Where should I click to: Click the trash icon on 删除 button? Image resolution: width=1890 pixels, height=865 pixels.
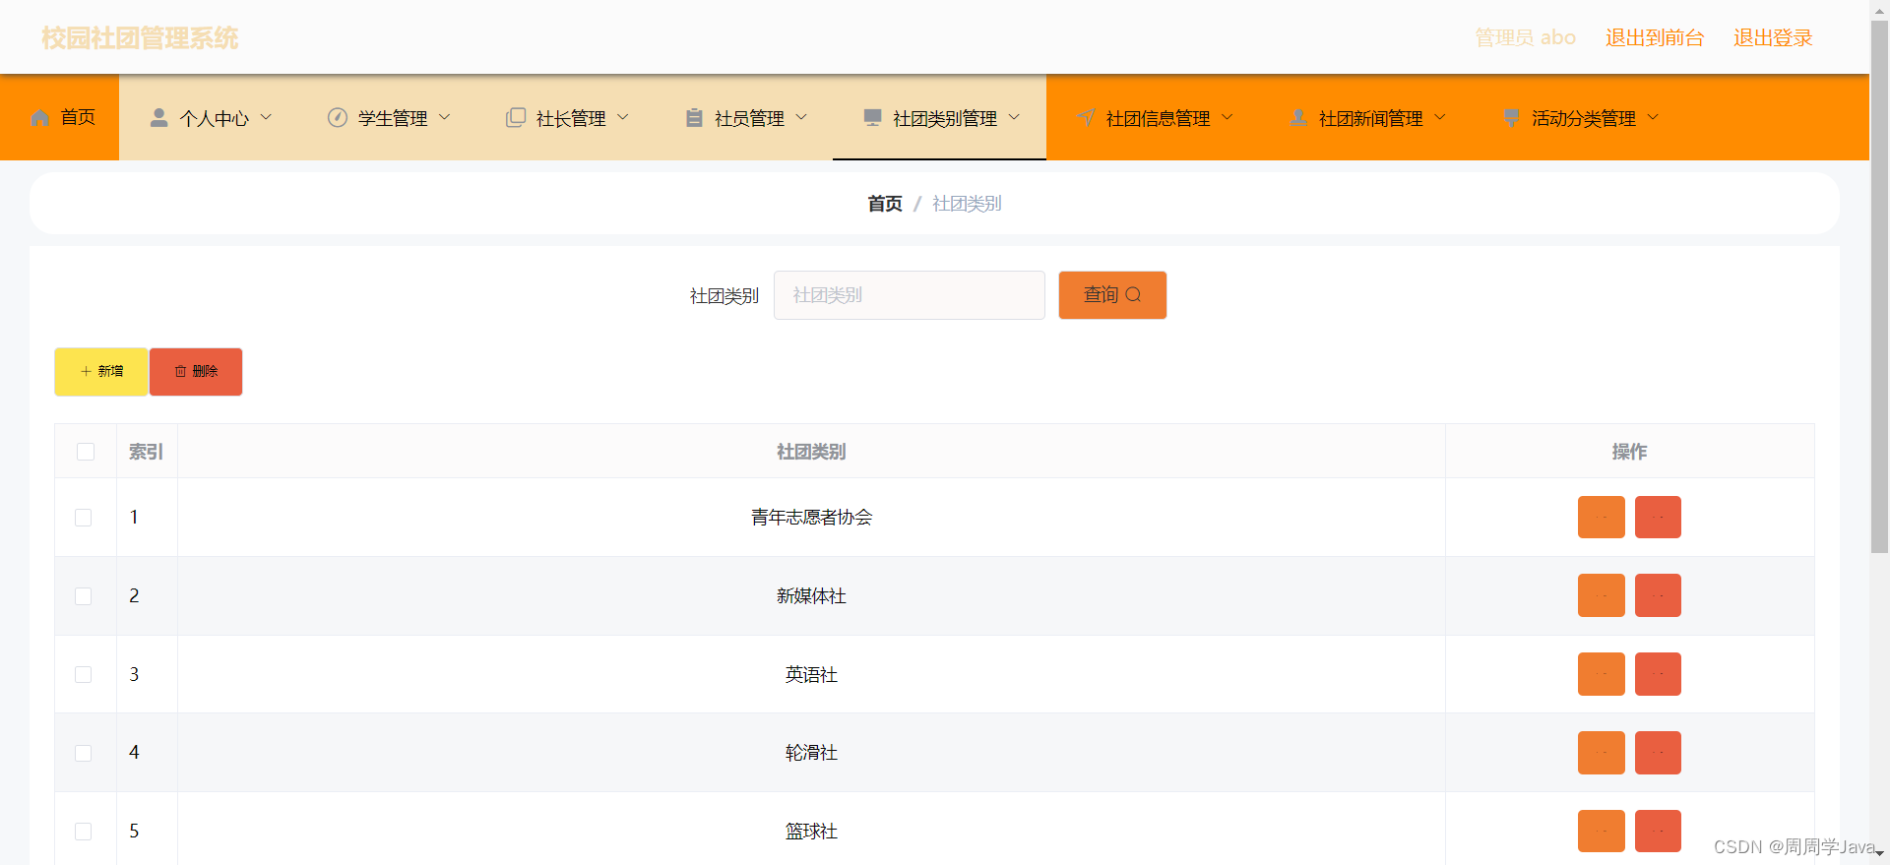point(180,371)
